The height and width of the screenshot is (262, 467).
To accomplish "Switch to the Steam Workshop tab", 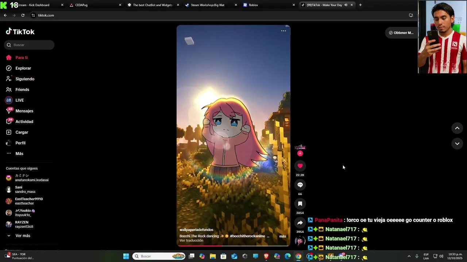I will coord(211,5).
